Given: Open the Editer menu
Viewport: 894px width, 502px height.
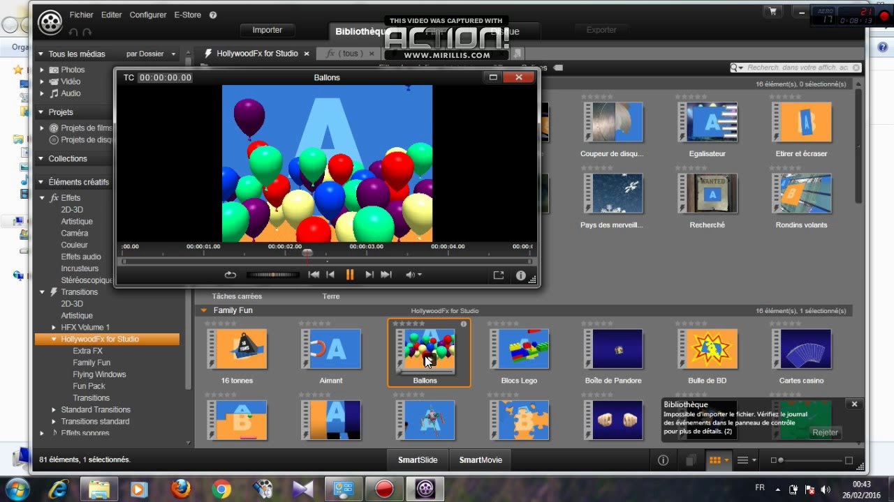Looking at the screenshot, I should click(x=111, y=15).
